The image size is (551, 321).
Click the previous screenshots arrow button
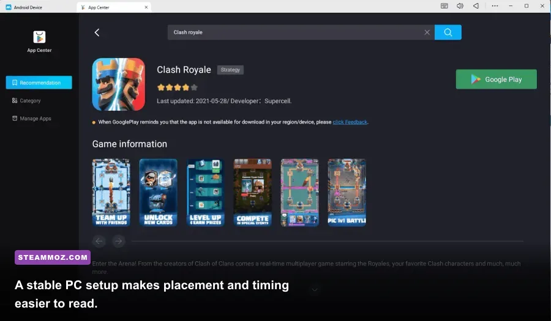[x=99, y=241]
